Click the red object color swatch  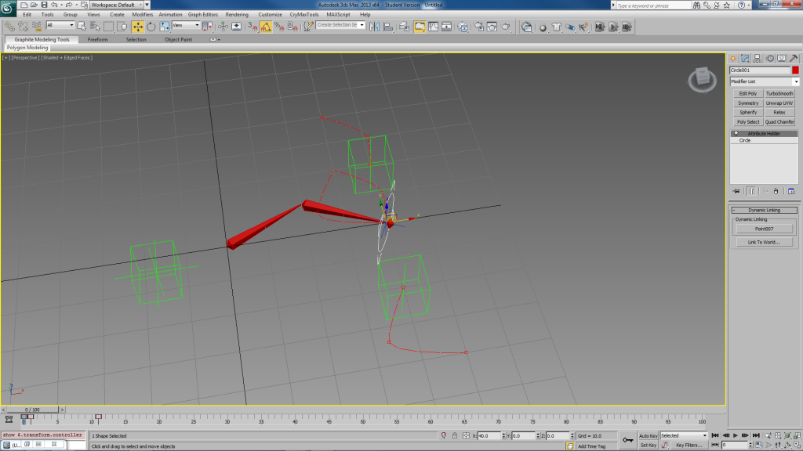click(795, 70)
